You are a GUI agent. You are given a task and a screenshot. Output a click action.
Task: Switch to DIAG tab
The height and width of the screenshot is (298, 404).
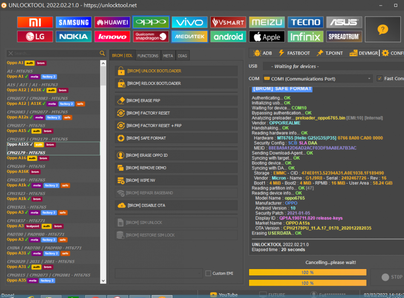coord(183,56)
